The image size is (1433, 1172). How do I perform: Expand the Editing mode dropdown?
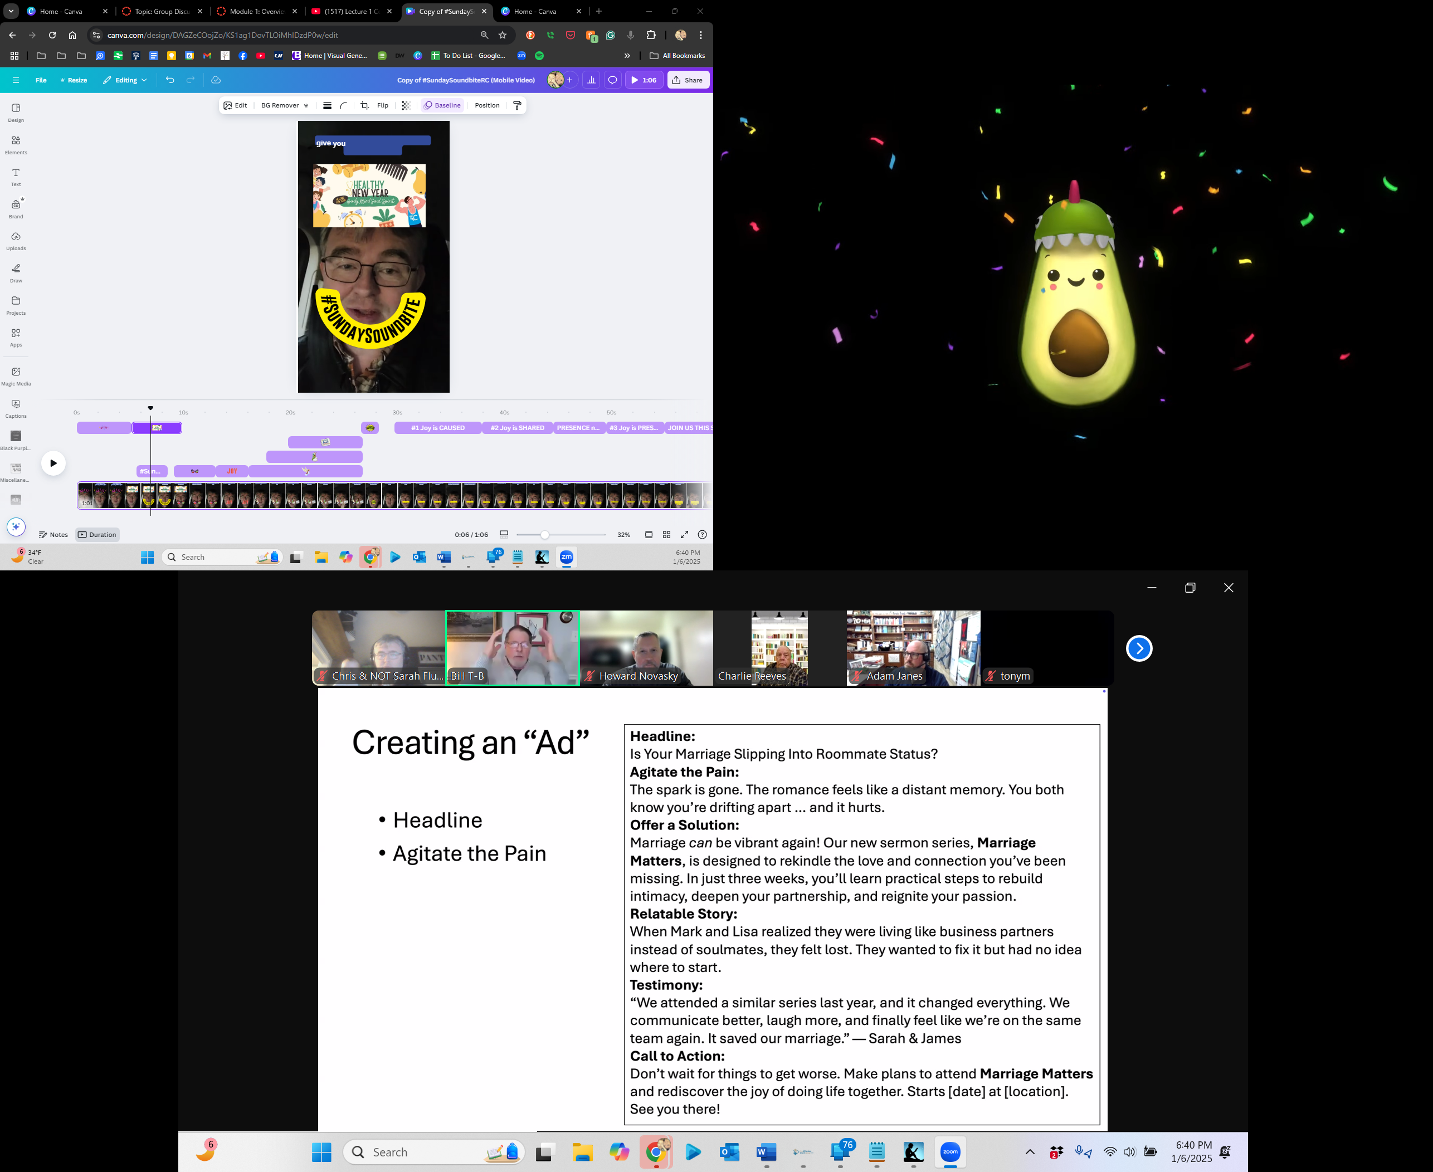point(125,80)
